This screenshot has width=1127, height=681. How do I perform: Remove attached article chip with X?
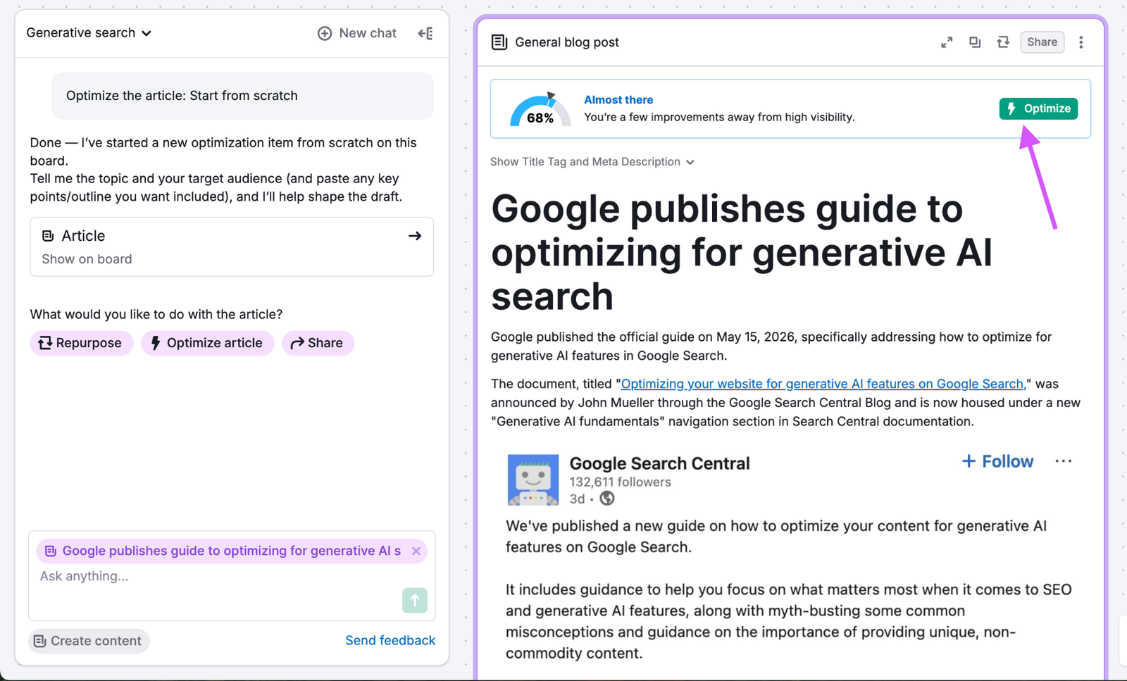(416, 551)
